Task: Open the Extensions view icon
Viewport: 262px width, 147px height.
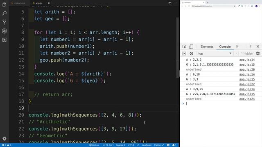Action: tap(5, 40)
